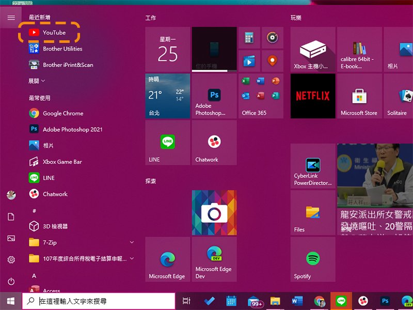The width and height of the screenshot is (413, 310).
Task: Launch the Netflix tile
Action: (313, 96)
